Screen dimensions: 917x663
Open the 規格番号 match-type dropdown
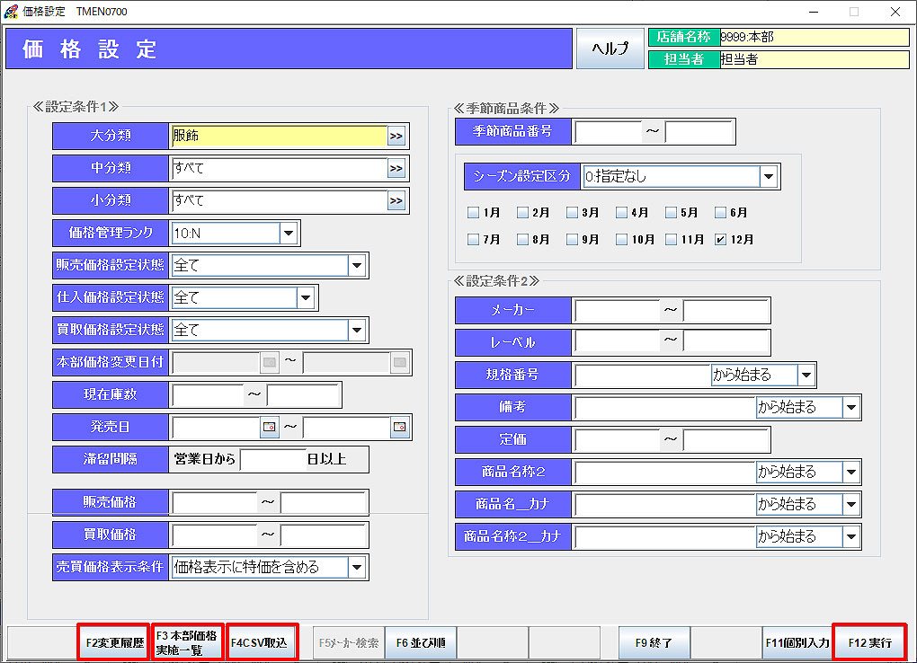click(x=806, y=375)
